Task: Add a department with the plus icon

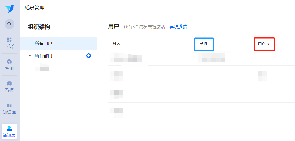Action: (x=88, y=55)
